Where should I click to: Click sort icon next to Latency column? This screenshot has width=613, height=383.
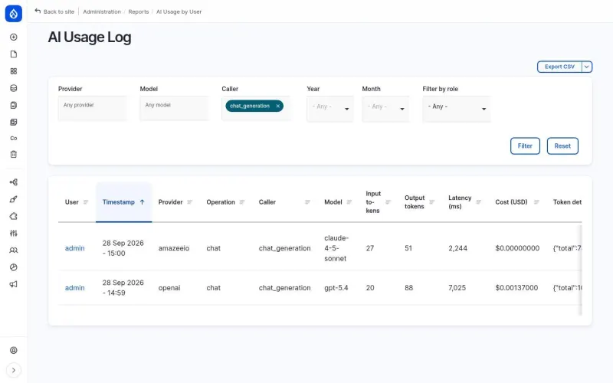[478, 202]
